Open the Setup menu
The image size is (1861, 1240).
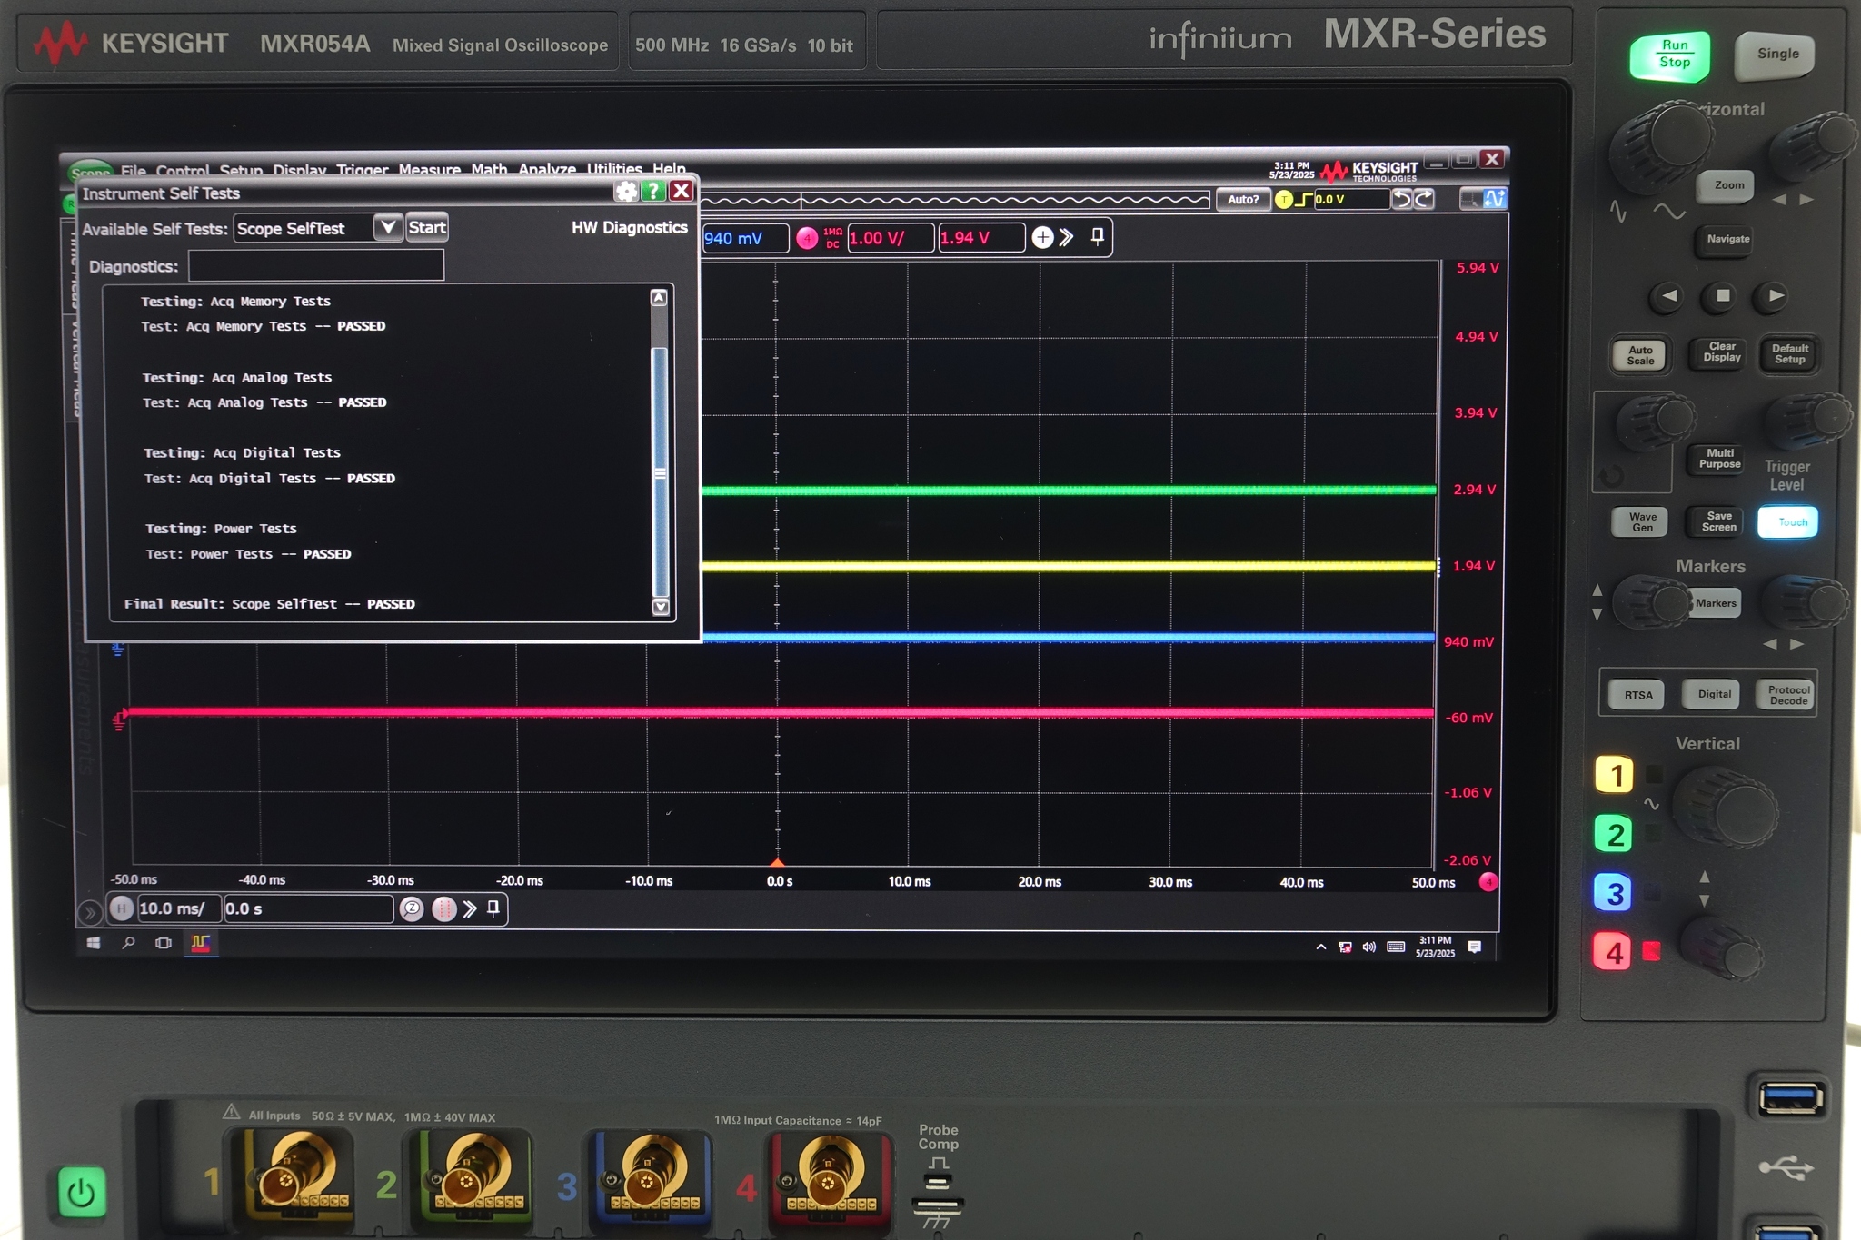[241, 171]
